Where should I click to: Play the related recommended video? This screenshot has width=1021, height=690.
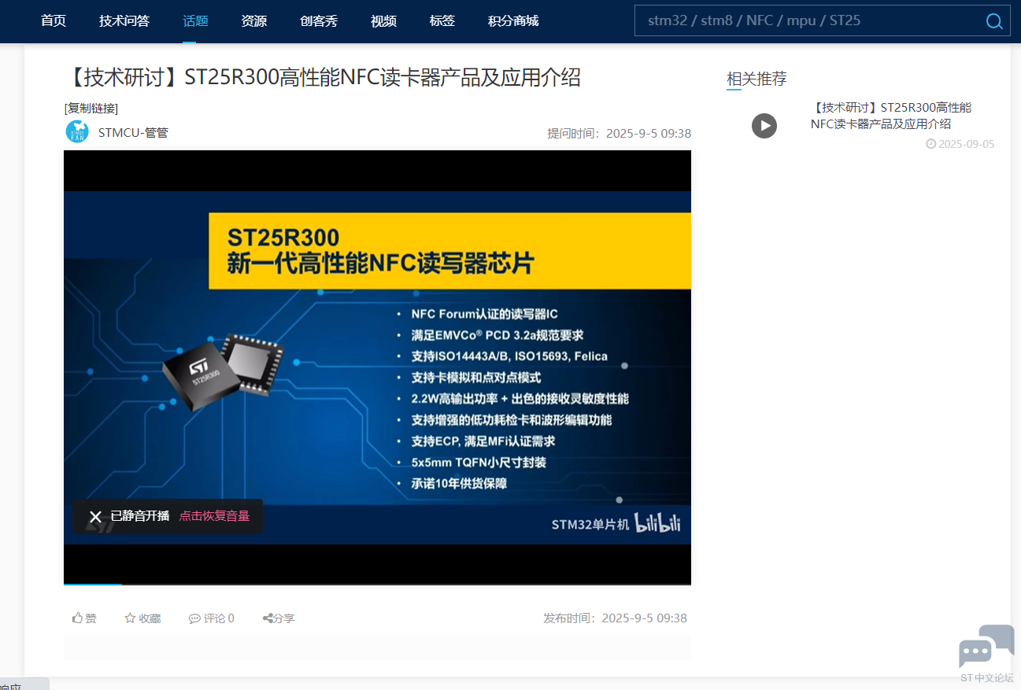click(764, 126)
